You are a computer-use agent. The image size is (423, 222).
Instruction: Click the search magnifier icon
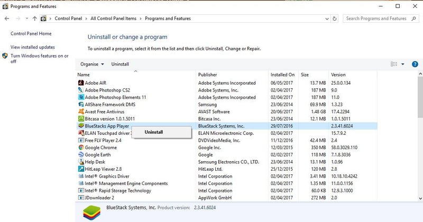tap(413, 18)
